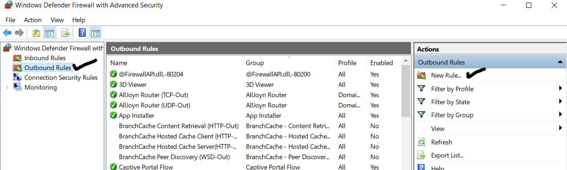Open the Action menu
This screenshot has height=170, width=567.
point(33,20)
